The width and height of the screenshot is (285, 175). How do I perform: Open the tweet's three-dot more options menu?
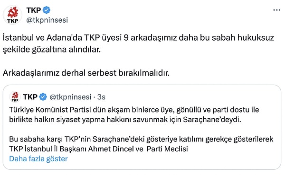click(276, 10)
